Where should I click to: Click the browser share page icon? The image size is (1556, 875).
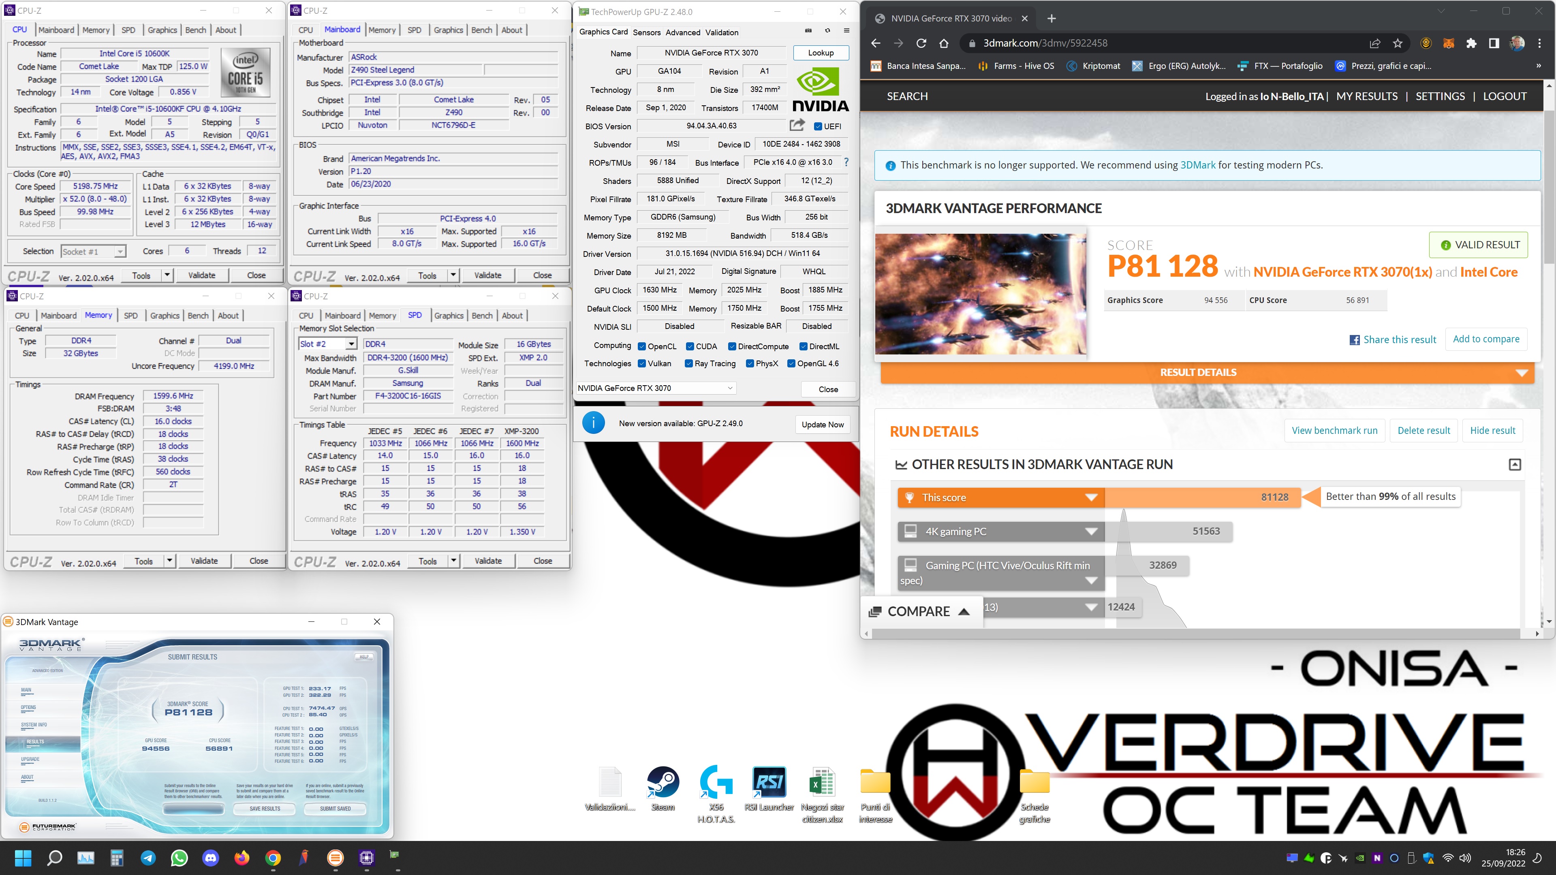coord(1375,43)
